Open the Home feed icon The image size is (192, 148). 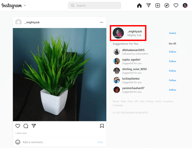(139, 6)
